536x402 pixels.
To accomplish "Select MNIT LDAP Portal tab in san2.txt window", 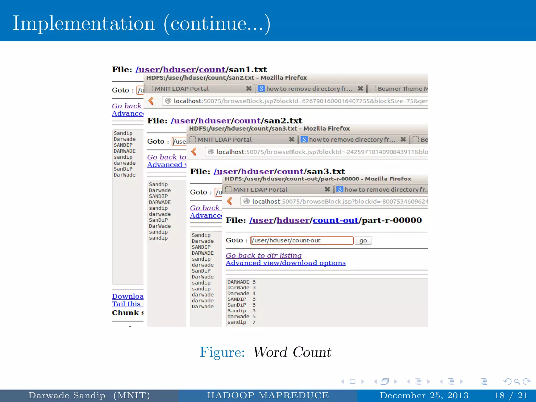I will 199,88.
